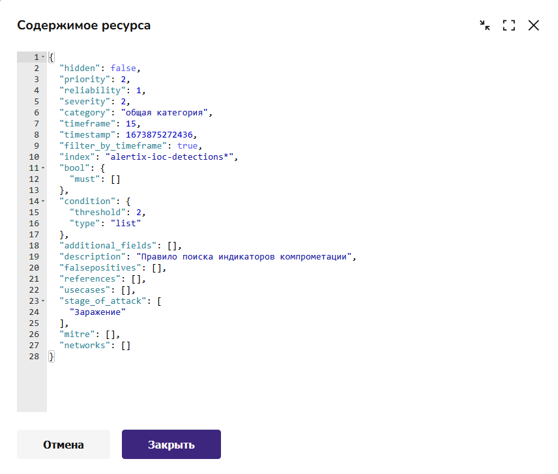Click the "timestamp" key on line 8
This screenshot has height=474, width=558.
[87, 134]
